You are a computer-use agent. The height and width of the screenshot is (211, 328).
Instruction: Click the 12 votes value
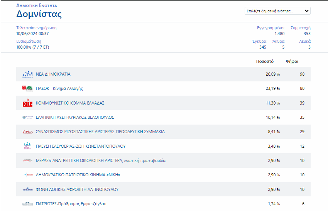(302, 146)
